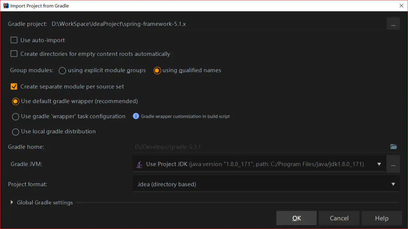The image size is (408, 229).
Task: Choose Use default gradle wrapper option
Action: pos(15,101)
